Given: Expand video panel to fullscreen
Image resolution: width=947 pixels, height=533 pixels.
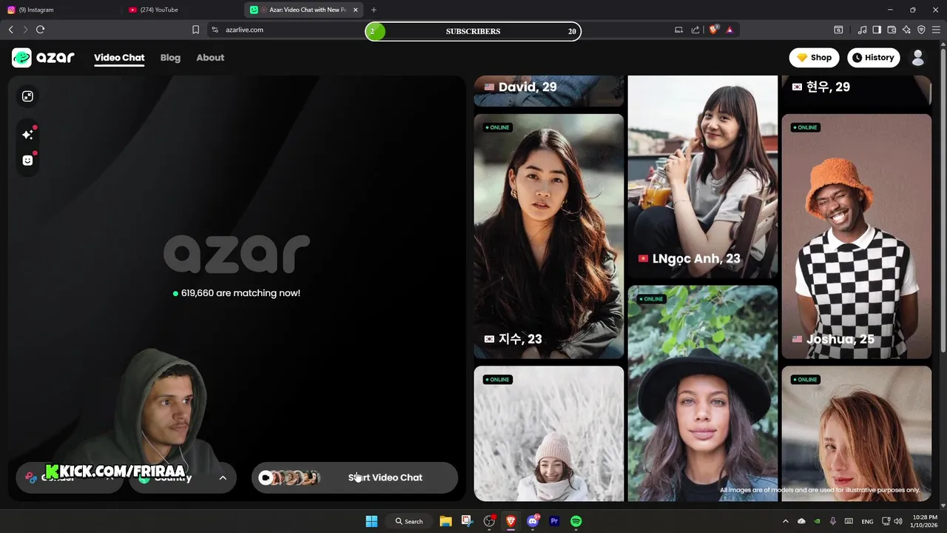Looking at the screenshot, I should pos(27,96).
